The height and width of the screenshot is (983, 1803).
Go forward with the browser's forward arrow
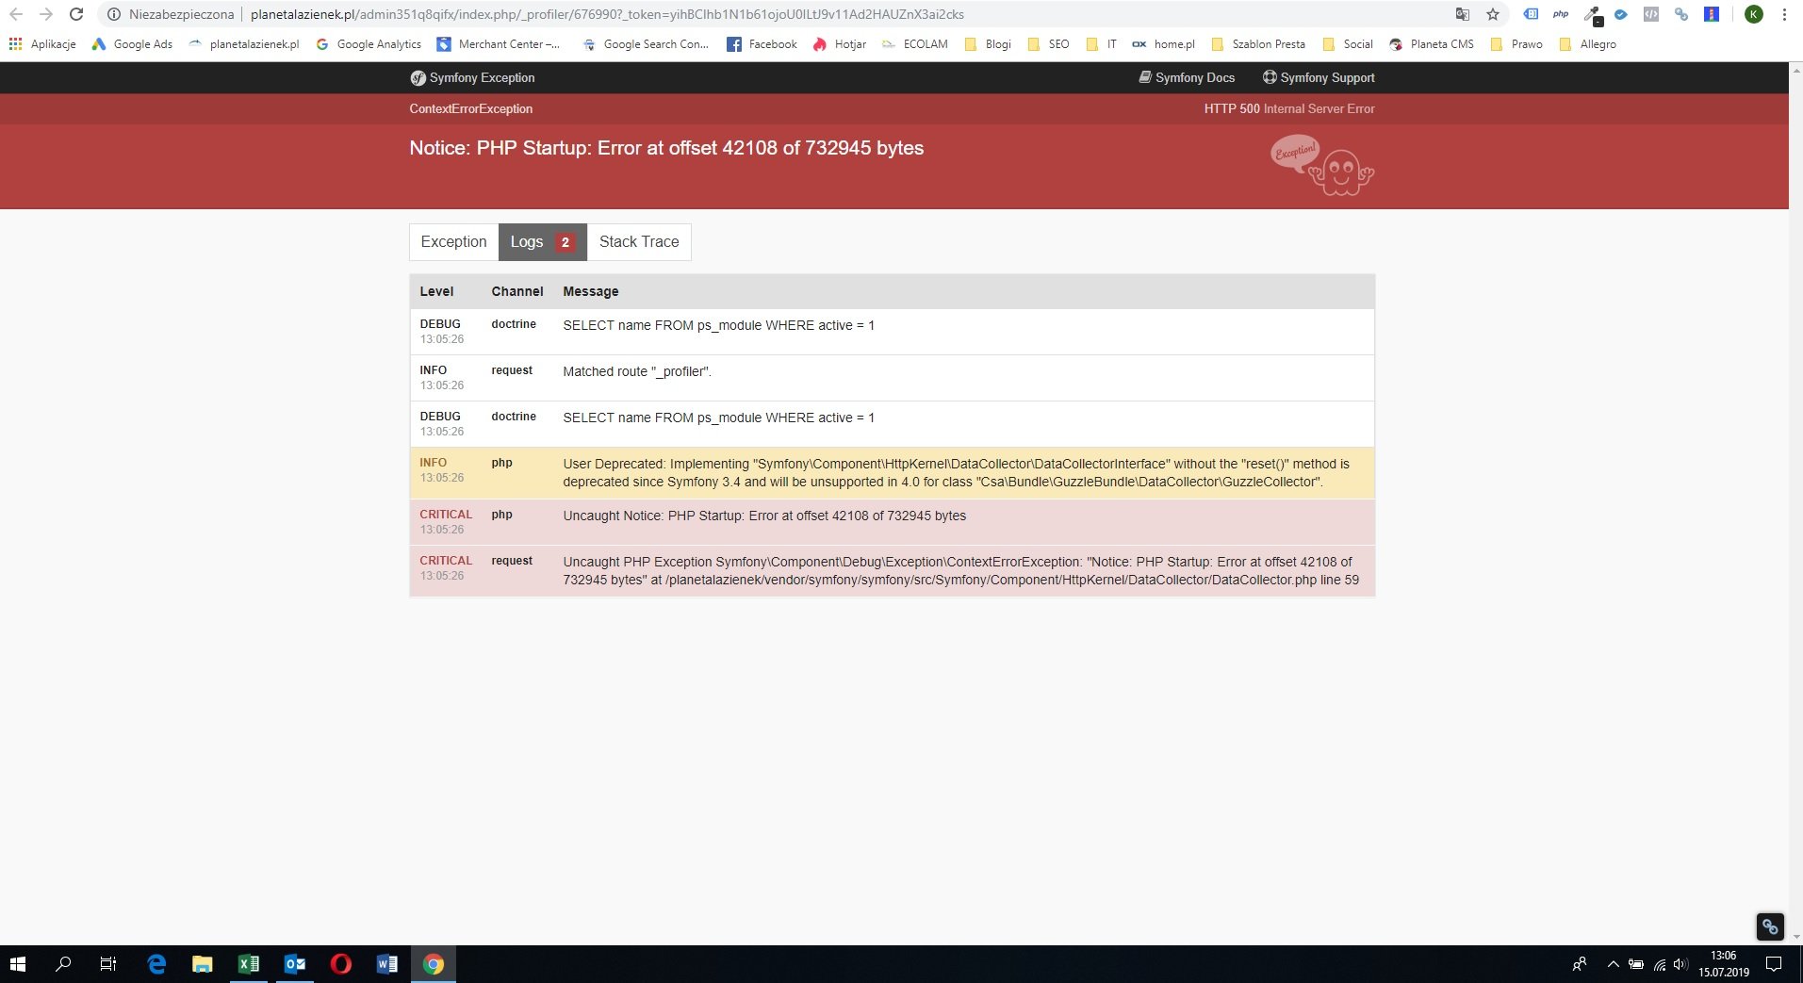click(x=45, y=14)
